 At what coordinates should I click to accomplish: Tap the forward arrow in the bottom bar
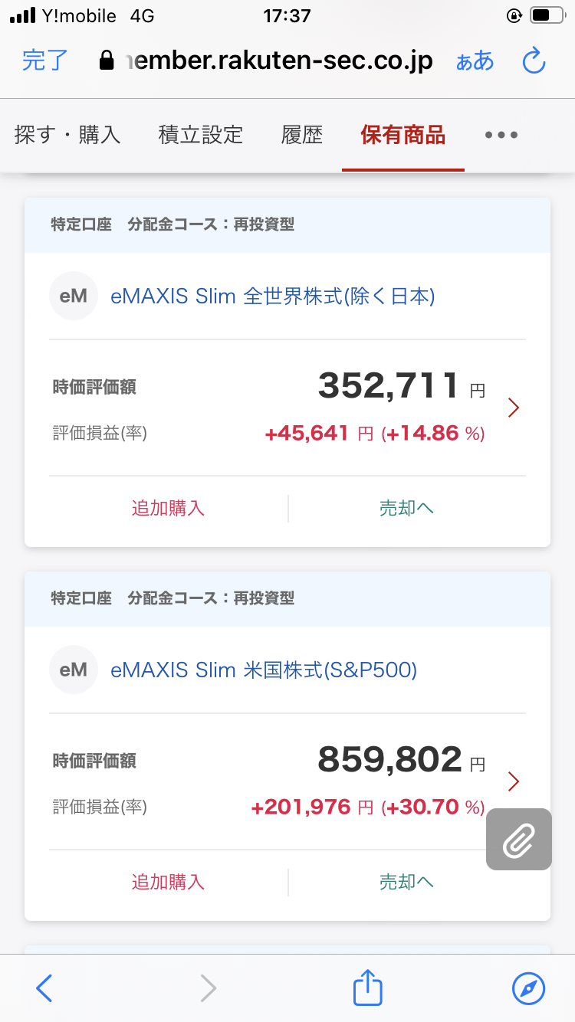pos(208,988)
